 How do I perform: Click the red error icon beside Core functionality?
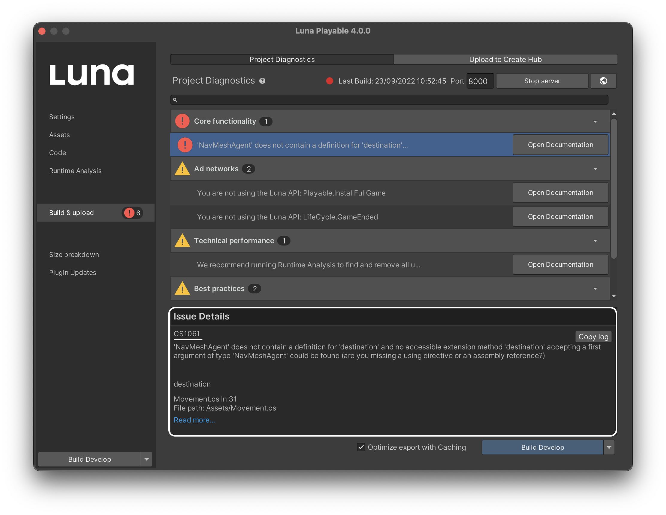182,121
